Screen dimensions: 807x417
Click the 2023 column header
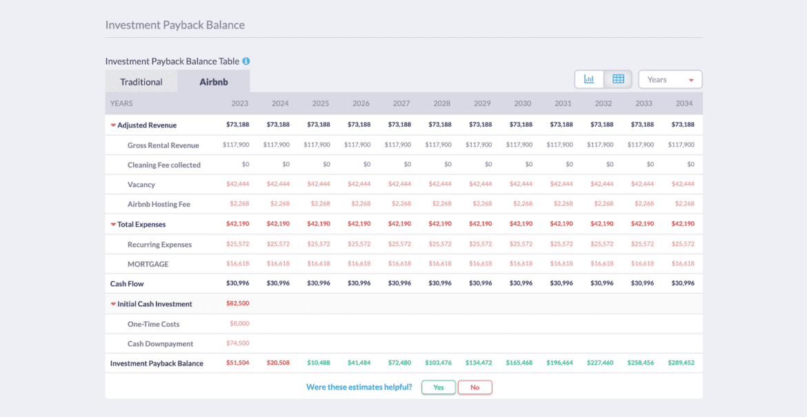(x=240, y=103)
